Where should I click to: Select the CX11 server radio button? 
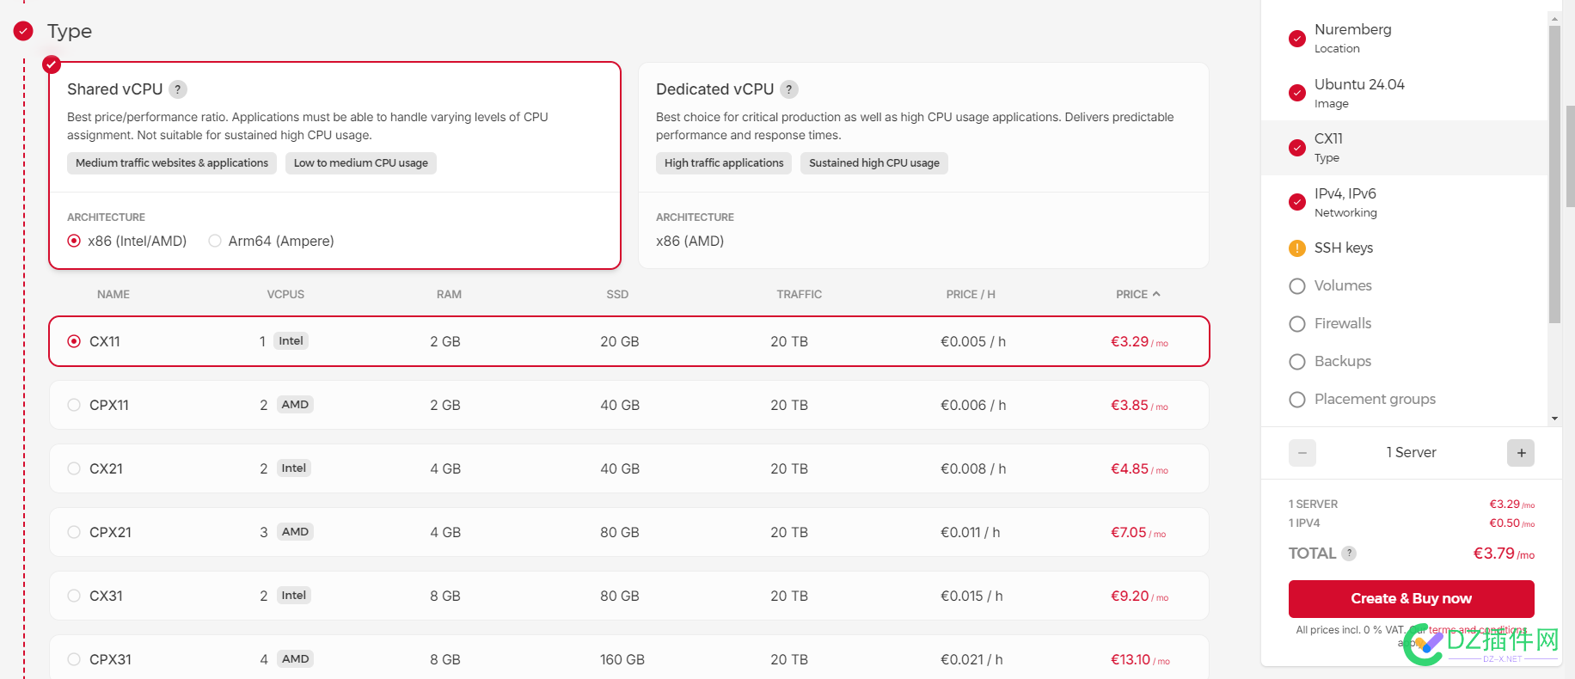74,341
